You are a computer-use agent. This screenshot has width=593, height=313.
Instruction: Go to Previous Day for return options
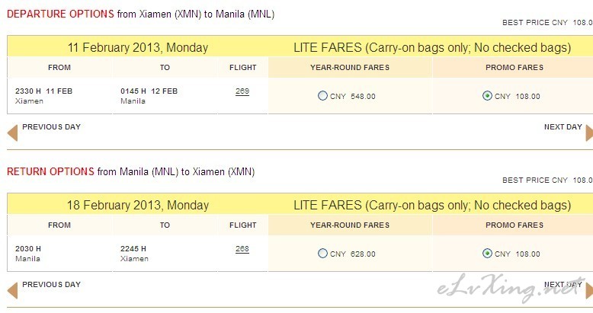51,285
